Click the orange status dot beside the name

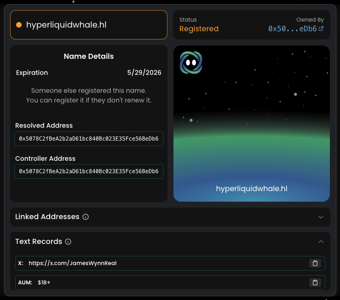(x=19, y=25)
